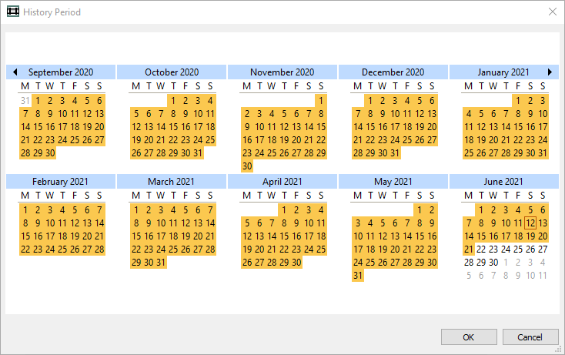Open the September 2020 month header
The image size is (565, 355).
coord(61,72)
